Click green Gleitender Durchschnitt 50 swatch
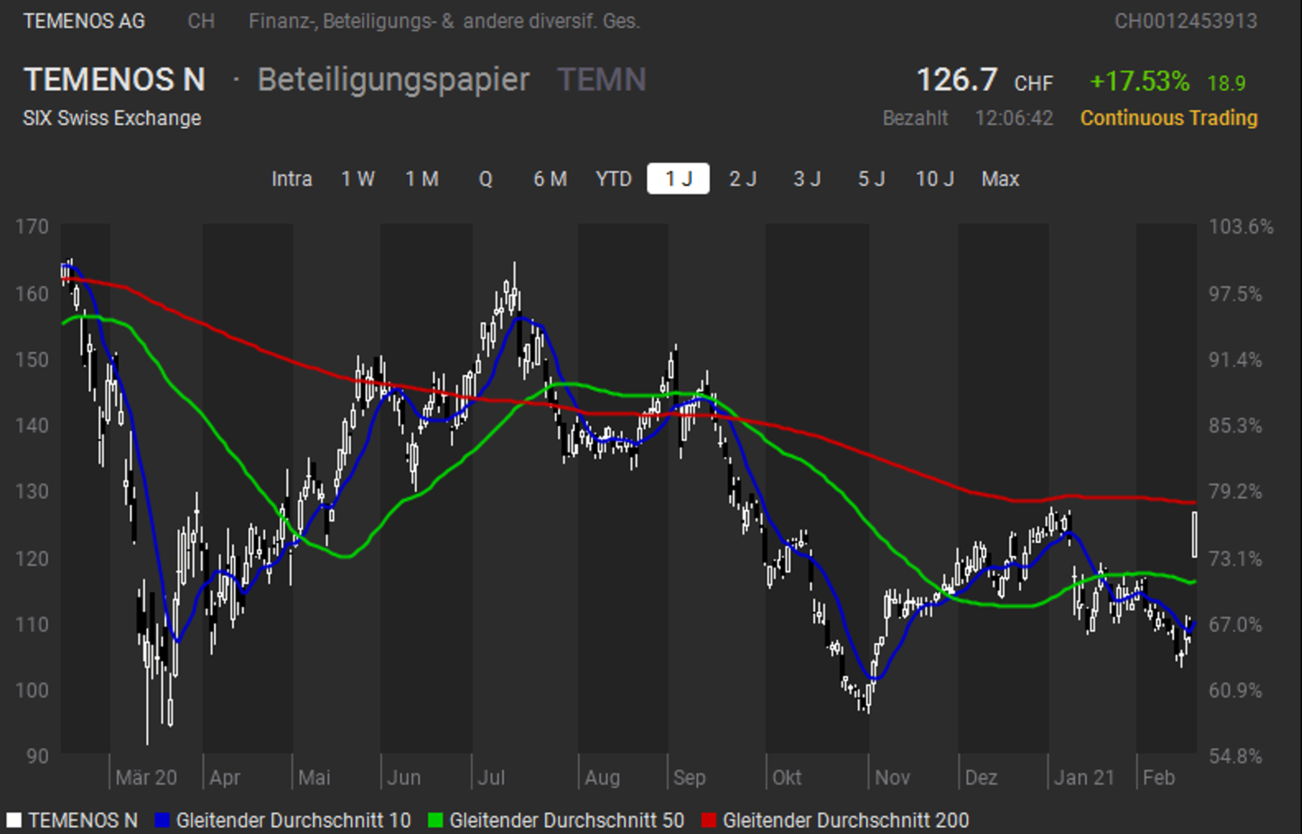This screenshot has width=1302, height=834. click(435, 820)
